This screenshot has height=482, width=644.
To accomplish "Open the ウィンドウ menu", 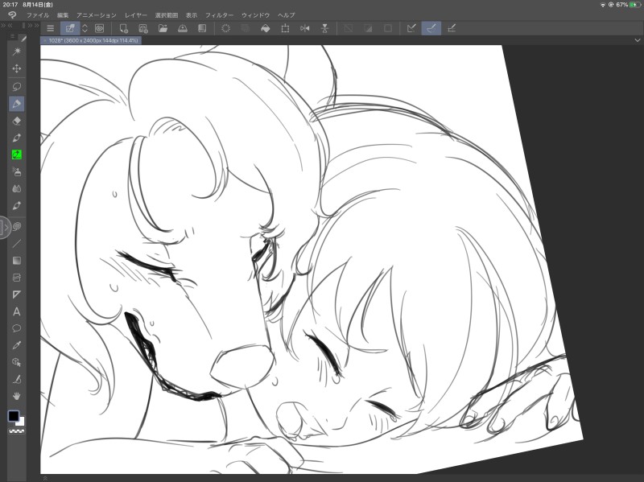I will (255, 15).
